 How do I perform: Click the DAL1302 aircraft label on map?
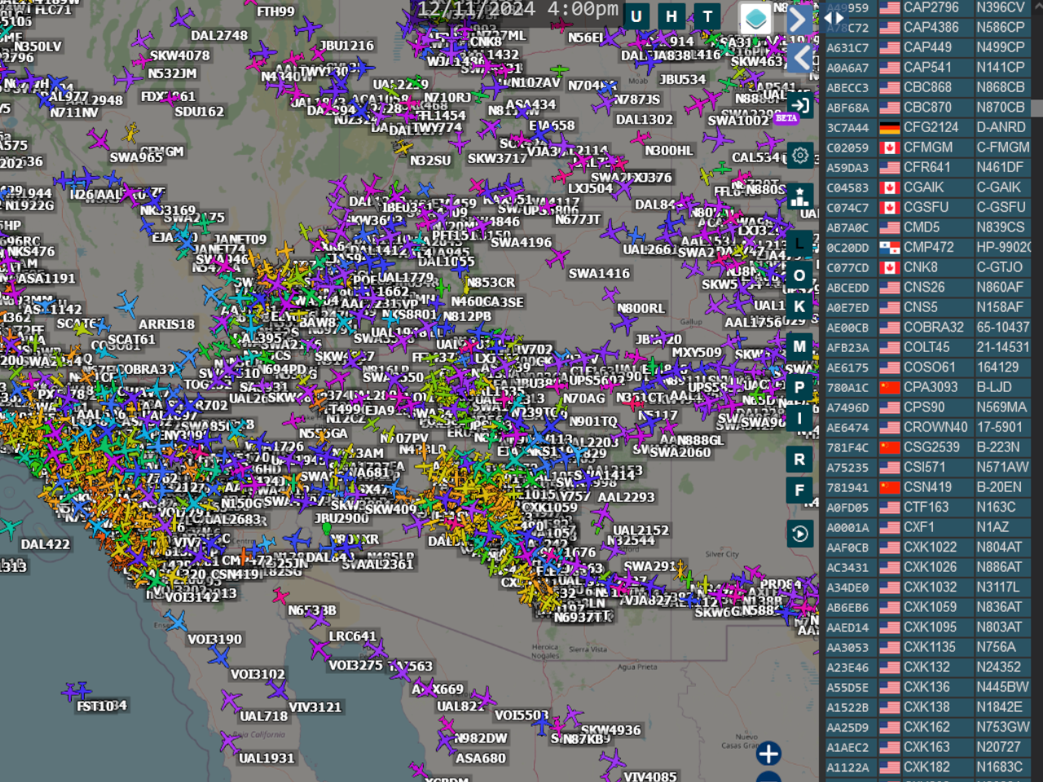(645, 120)
